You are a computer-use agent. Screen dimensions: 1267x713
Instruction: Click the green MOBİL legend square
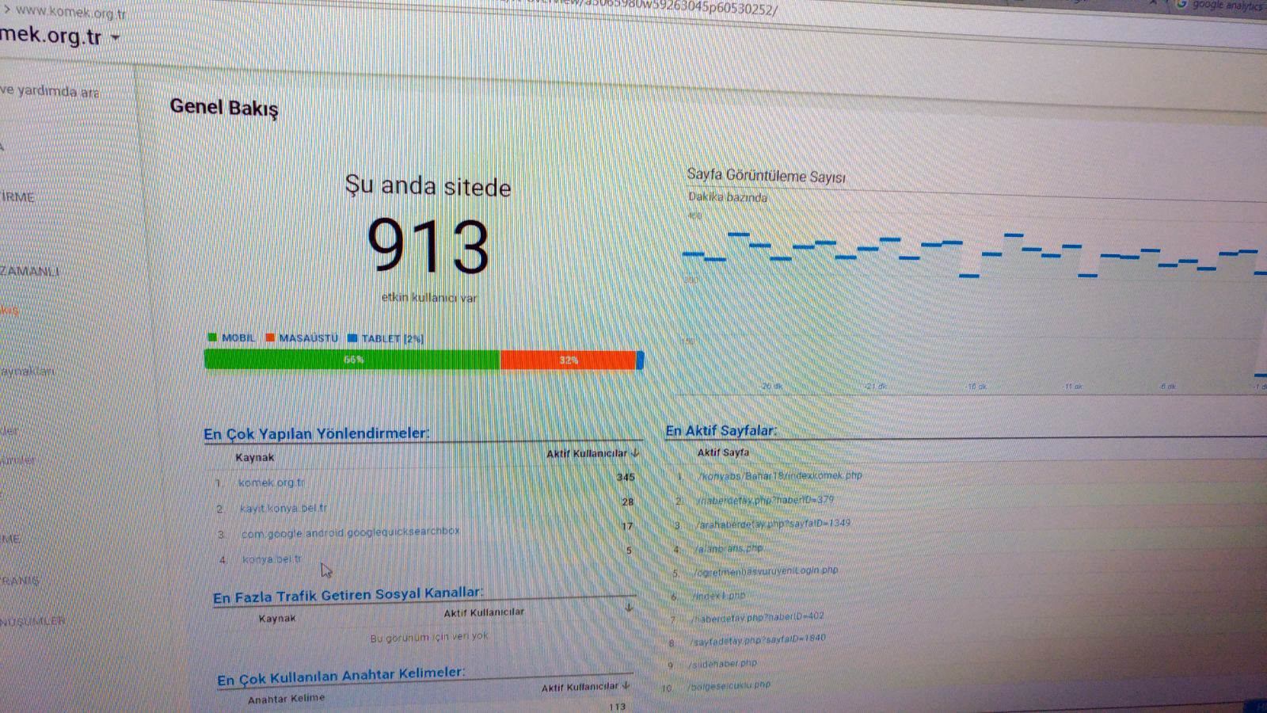pos(212,337)
